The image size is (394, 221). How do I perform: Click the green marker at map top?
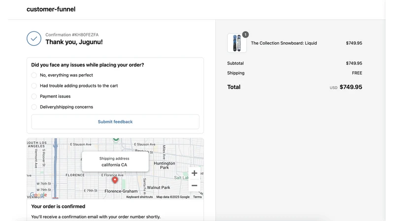point(116,140)
